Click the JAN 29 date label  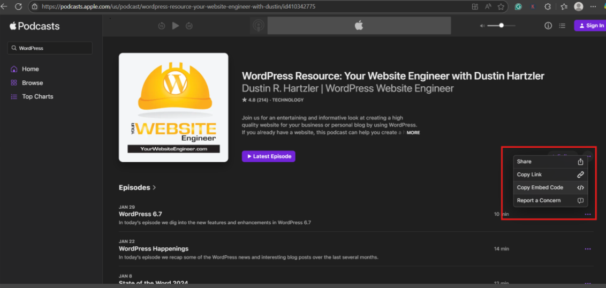point(127,207)
